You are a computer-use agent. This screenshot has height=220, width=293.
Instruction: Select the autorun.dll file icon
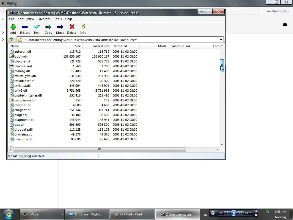click(11, 51)
